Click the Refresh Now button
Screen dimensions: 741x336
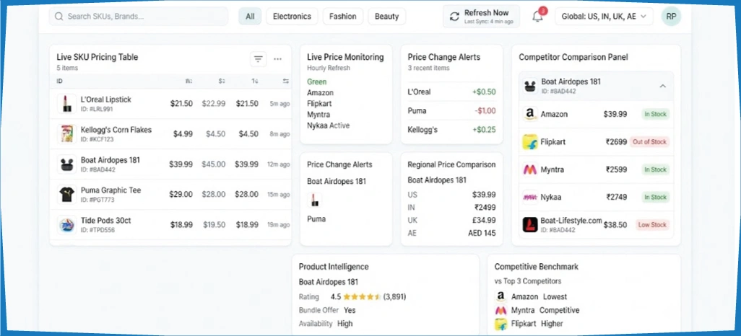click(x=481, y=17)
